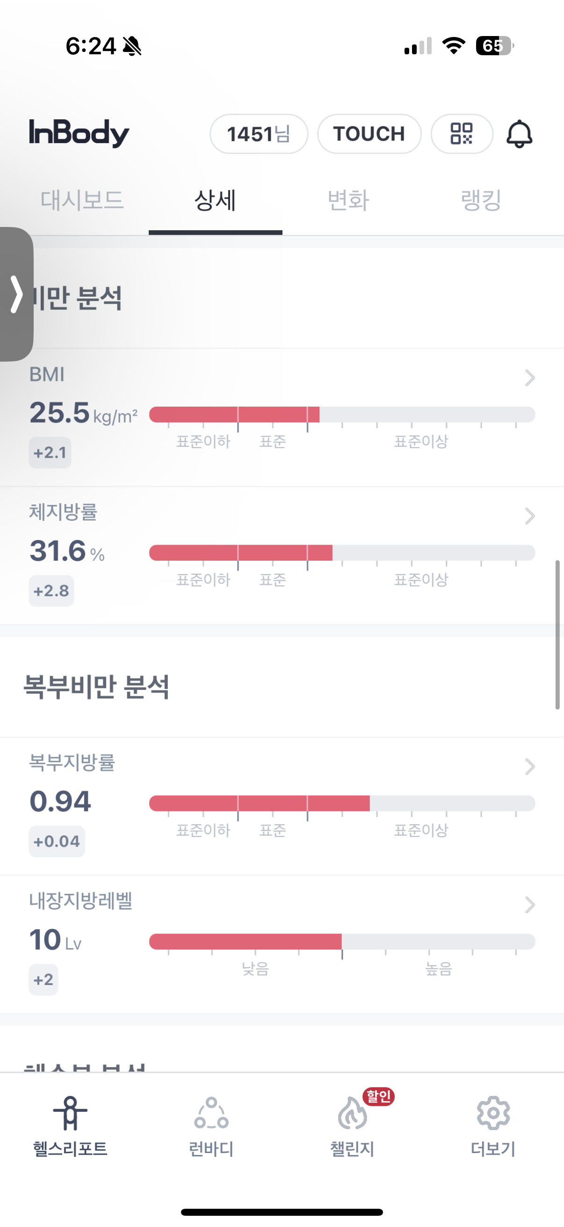The height and width of the screenshot is (1227, 564).
Task: Open 더보기 settings gear
Action: pyautogui.click(x=493, y=1113)
